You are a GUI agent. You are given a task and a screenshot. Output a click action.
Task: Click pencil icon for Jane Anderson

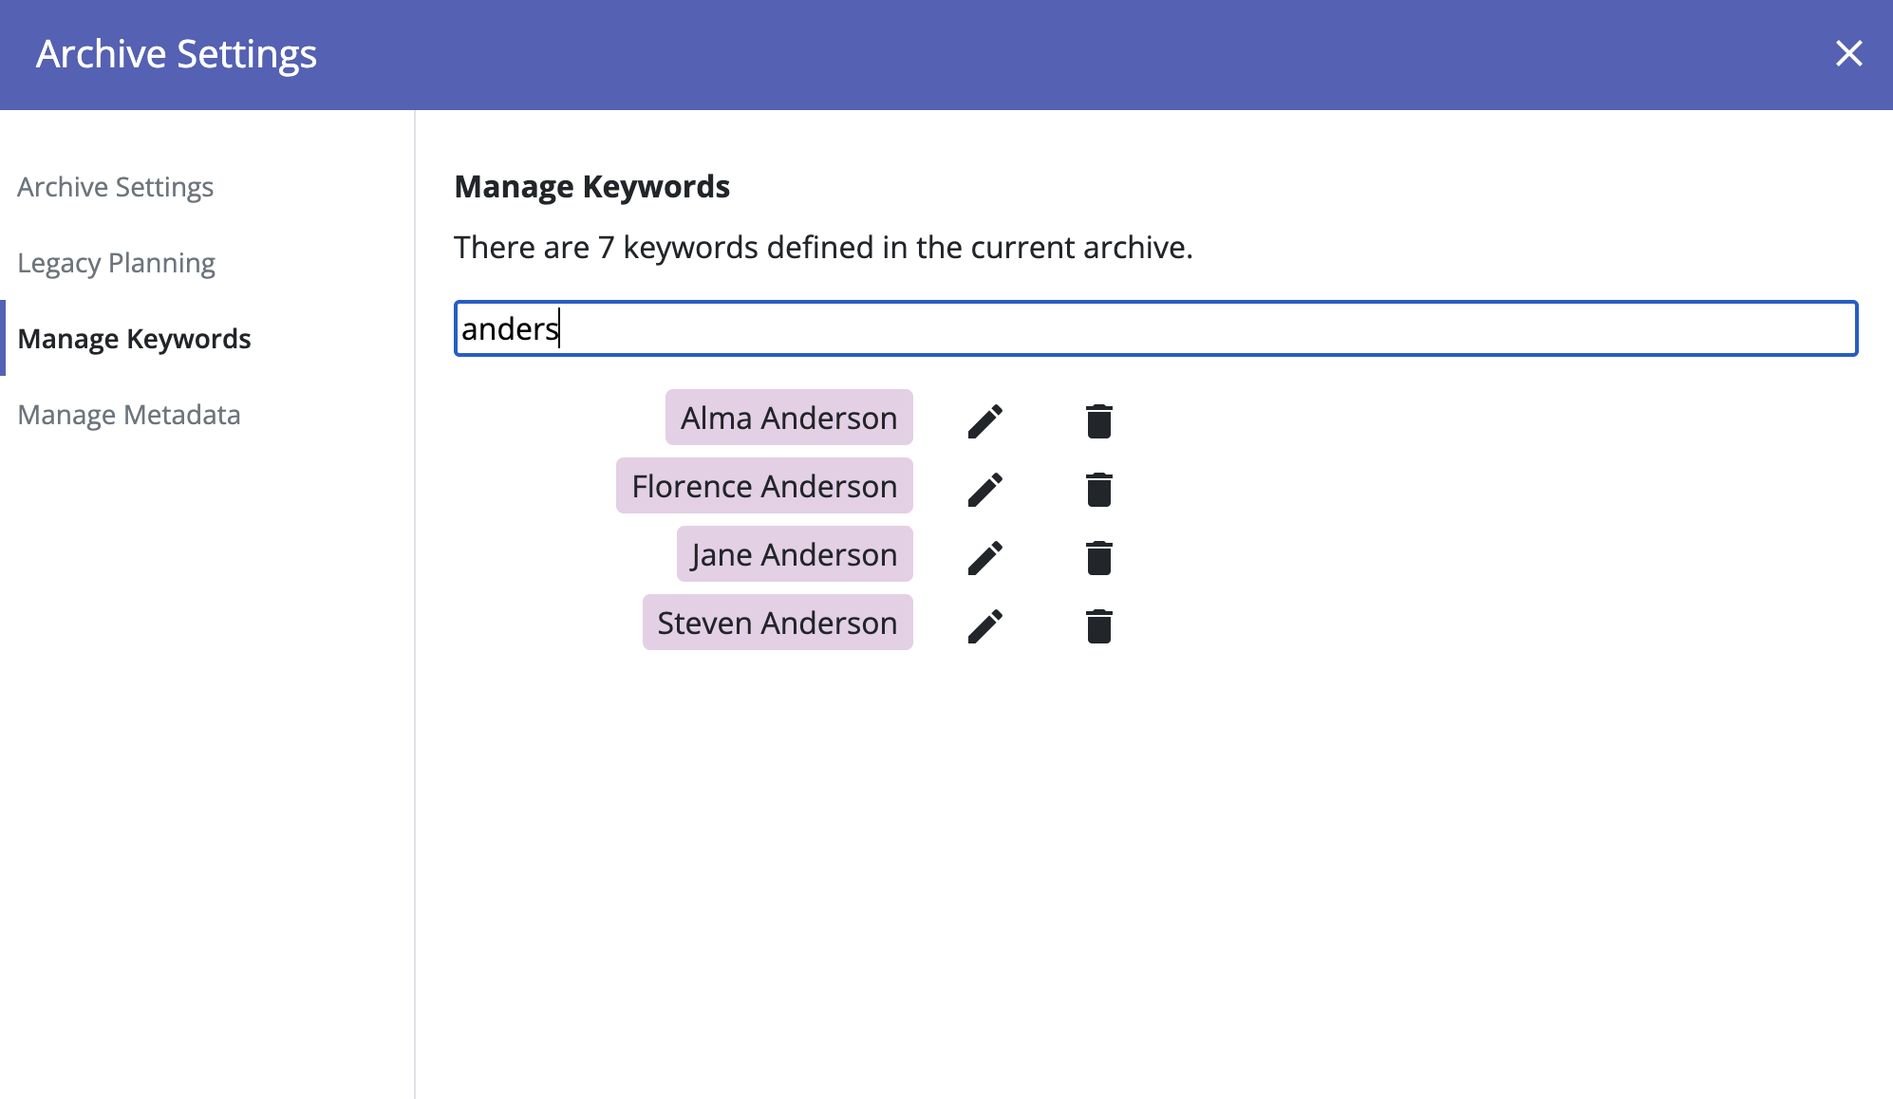tap(984, 558)
